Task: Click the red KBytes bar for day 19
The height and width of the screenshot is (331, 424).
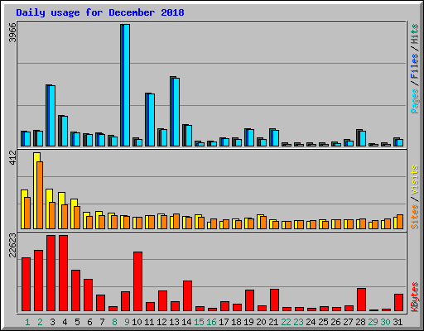Action: point(250,300)
